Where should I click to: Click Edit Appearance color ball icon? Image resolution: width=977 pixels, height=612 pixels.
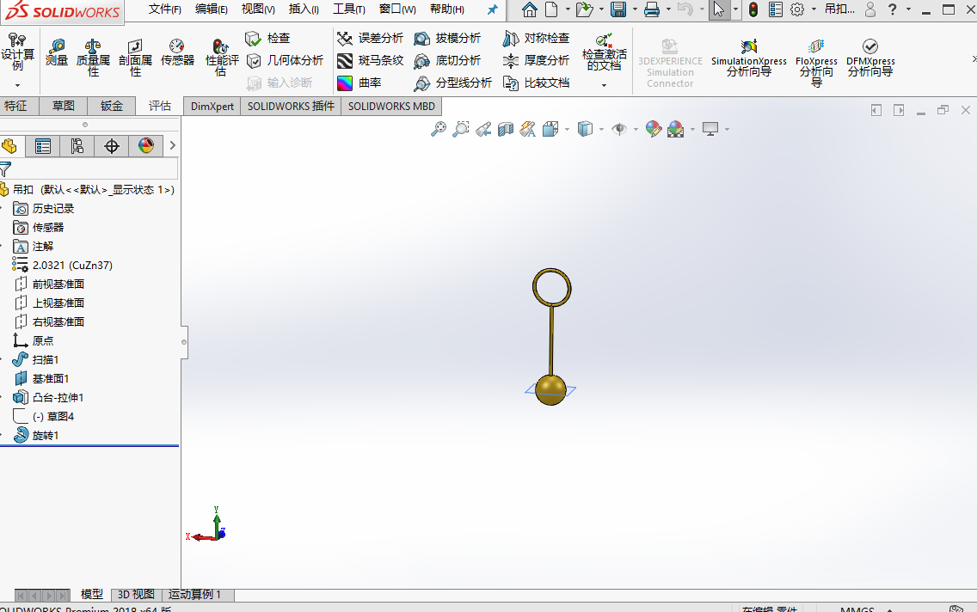(x=653, y=129)
